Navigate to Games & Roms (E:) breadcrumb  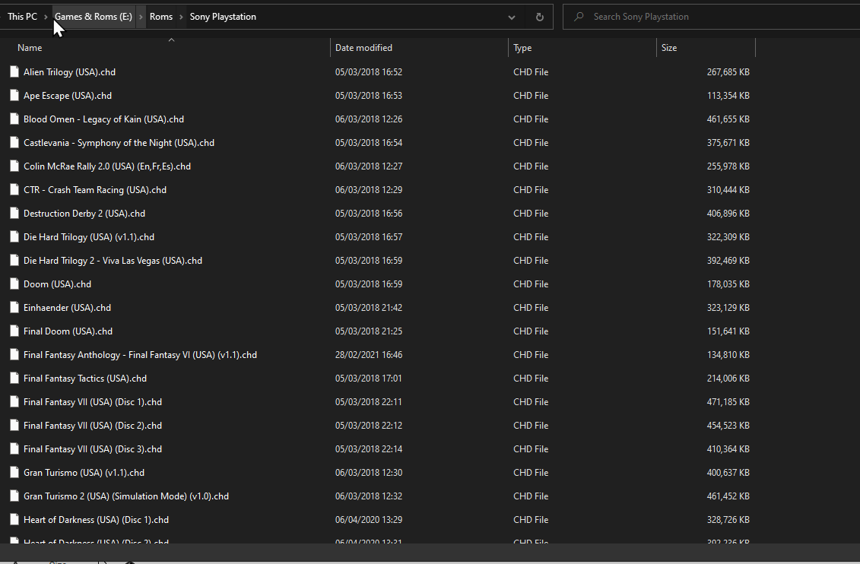coord(94,17)
